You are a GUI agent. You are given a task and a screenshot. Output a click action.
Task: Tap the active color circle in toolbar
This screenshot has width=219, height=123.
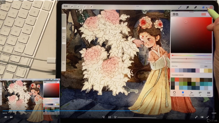[211, 7]
